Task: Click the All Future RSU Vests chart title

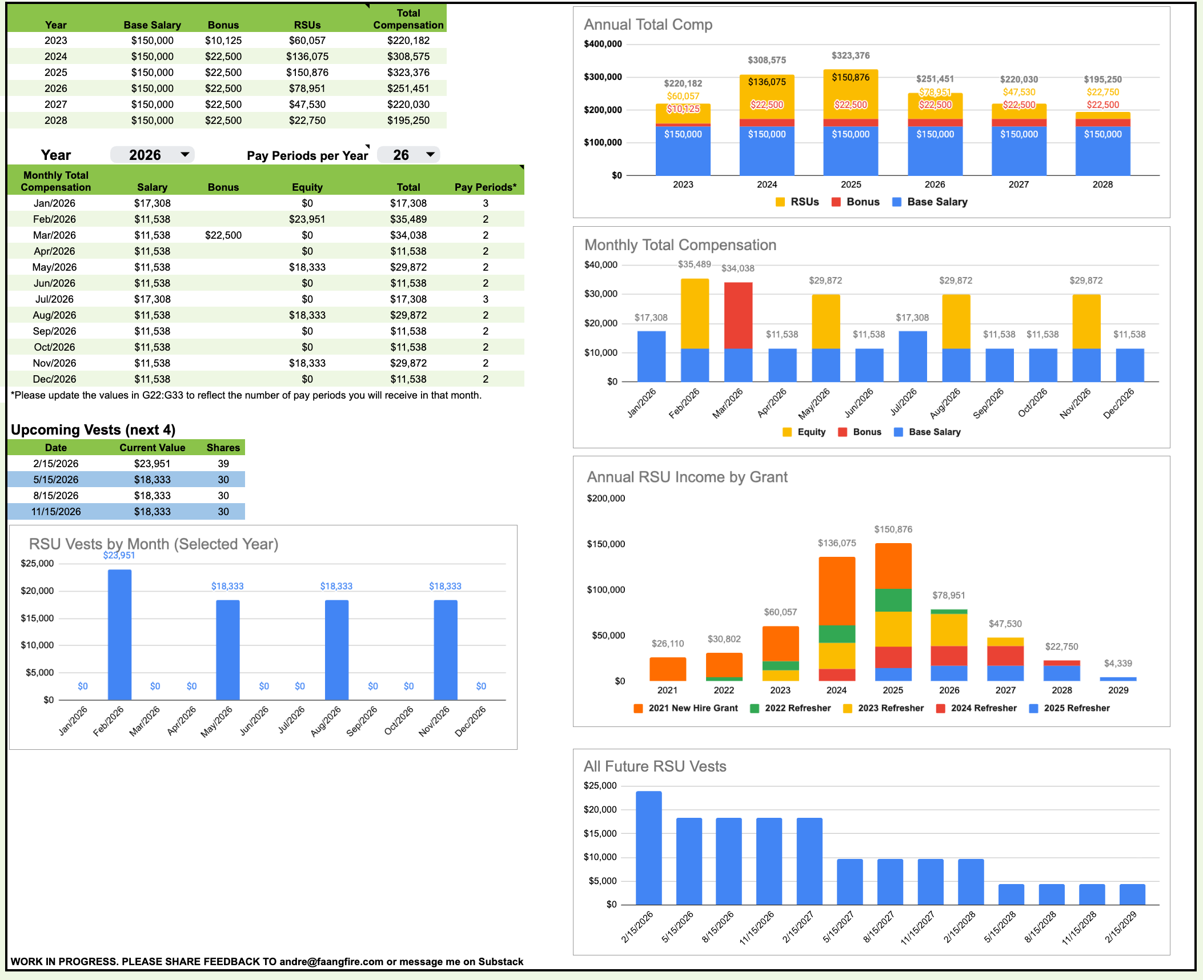Action: pos(655,766)
